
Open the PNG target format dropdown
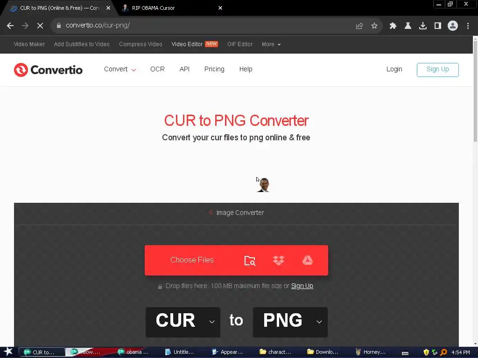[290, 322]
